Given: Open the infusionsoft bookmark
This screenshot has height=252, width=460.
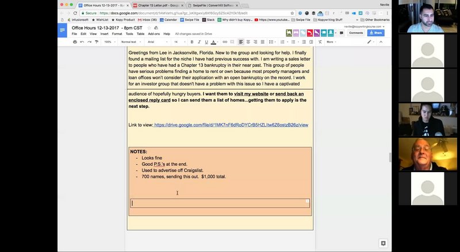Looking at the screenshot, I should click(x=78, y=20).
